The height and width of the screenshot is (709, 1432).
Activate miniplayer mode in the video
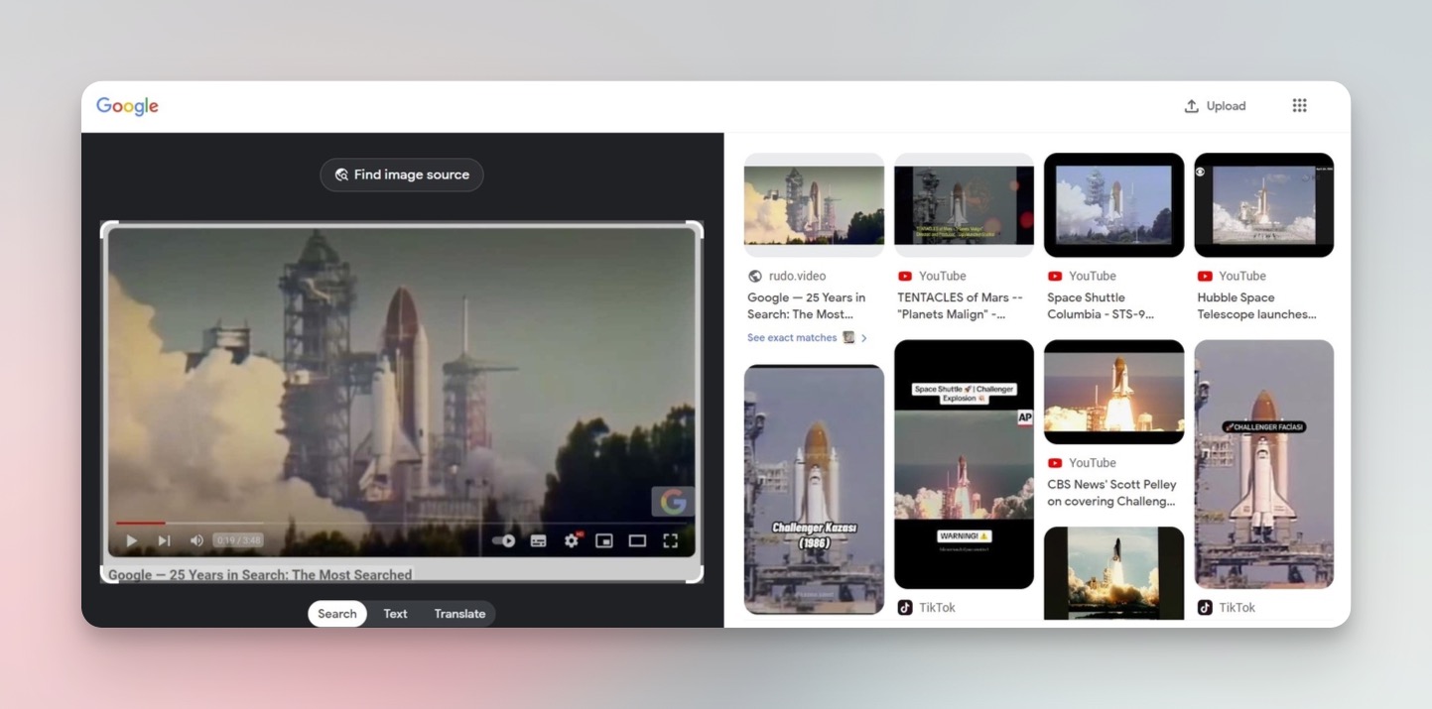coord(604,540)
